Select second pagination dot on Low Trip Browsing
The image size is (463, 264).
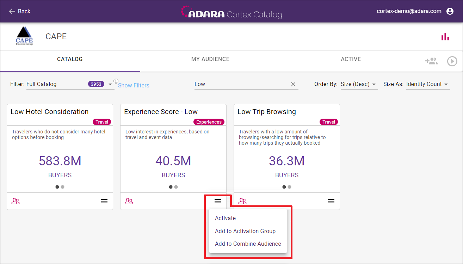pyautogui.click(x=289, y=187)
